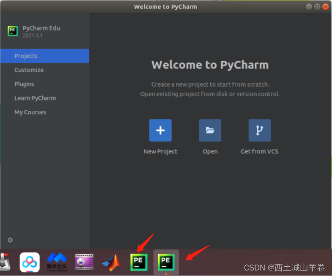The height and width of the screenshot is (276, 332).
Task: Minimize the Welcome to PyCharm window
Action: [309, 7]
